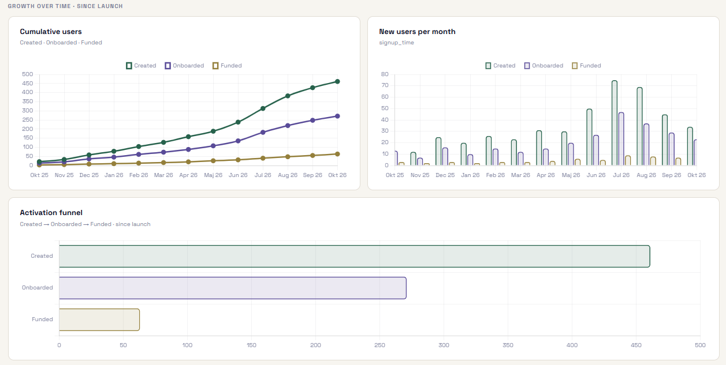
Task: Click the signup_time subtitle
Action: tap(396, 43)
